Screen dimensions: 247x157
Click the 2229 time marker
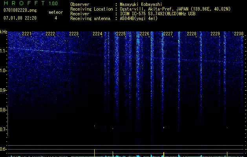point(215,34)
